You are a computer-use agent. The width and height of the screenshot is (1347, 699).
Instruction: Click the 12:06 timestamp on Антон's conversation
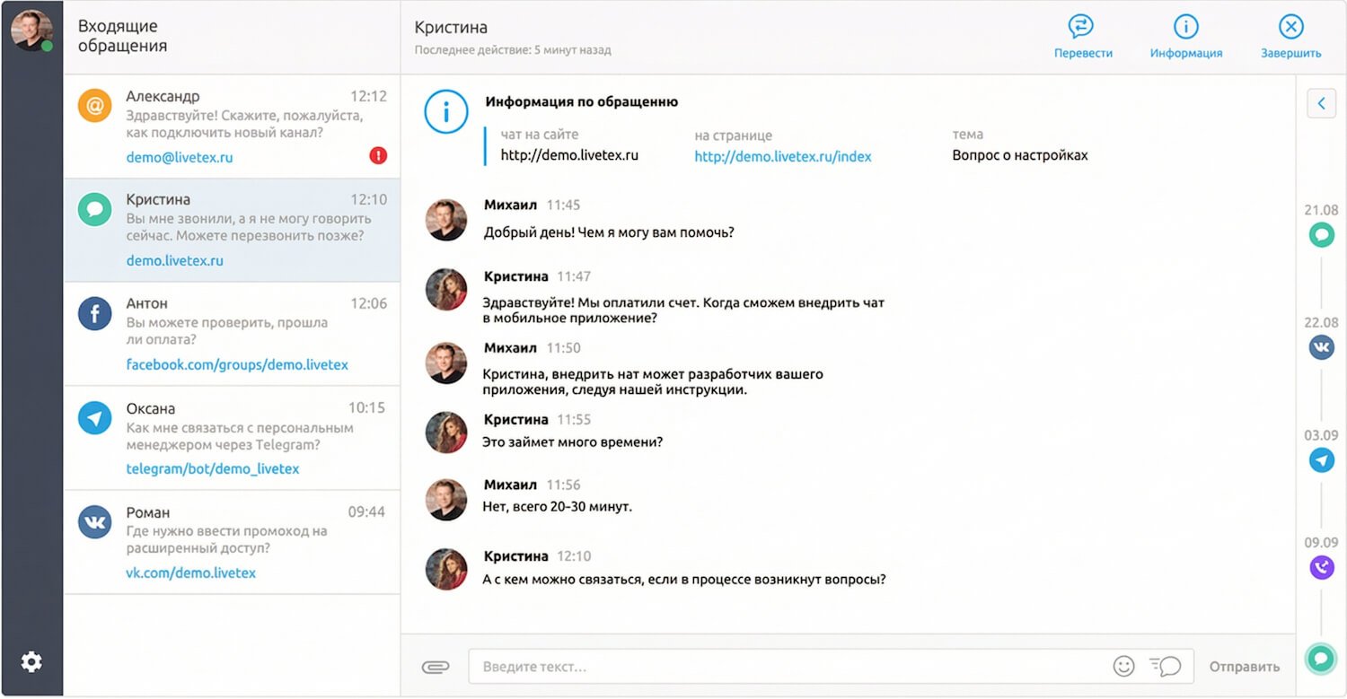point(368,303)
